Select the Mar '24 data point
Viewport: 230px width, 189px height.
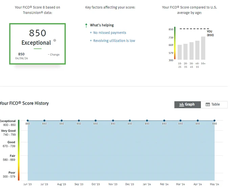click(180, 120)
